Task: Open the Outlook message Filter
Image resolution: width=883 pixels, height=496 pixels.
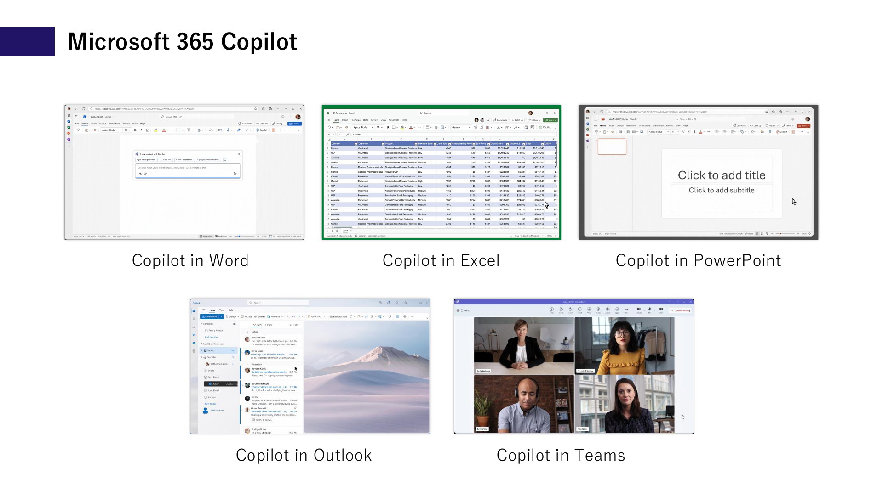Action: coord(294,325)
